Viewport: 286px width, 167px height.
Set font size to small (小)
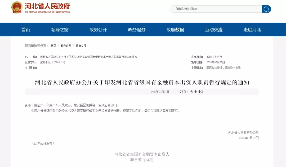200,92
